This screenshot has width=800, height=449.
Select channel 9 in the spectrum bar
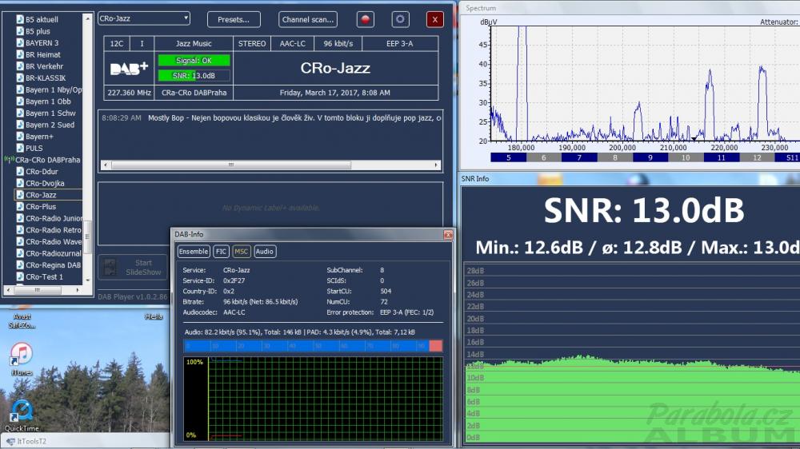click(650, 157)
